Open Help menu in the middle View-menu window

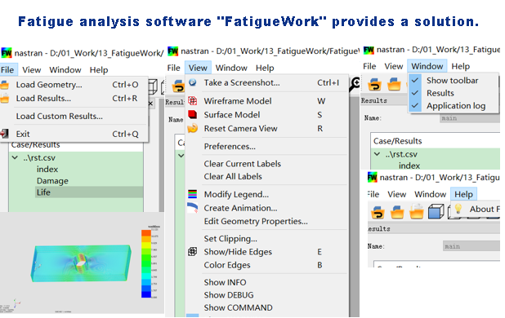coord(265,68)
